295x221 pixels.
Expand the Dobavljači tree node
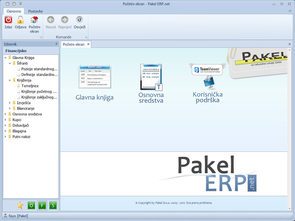[5, 125]
